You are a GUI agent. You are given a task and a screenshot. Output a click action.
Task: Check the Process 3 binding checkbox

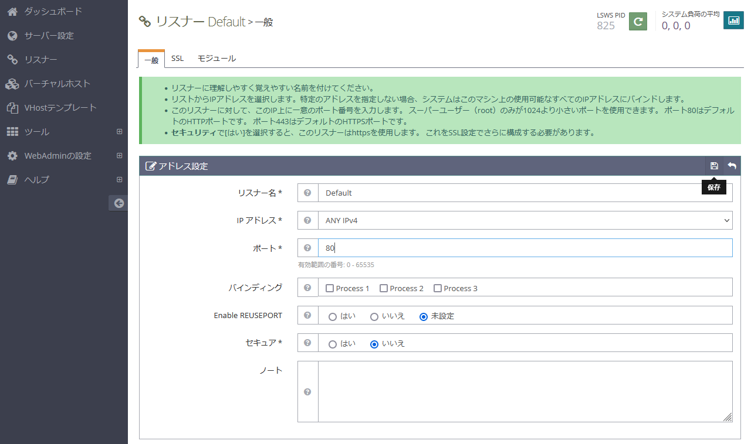click(x=438, y=288)
